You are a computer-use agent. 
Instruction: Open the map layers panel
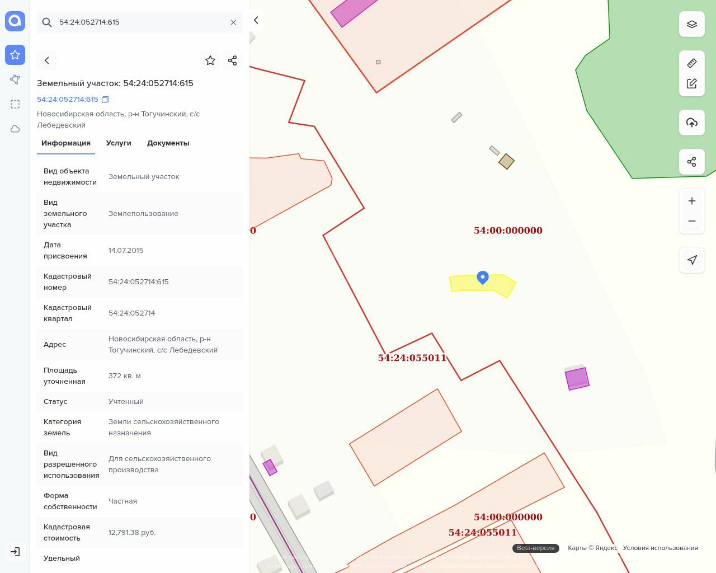[x=691, y=24]
